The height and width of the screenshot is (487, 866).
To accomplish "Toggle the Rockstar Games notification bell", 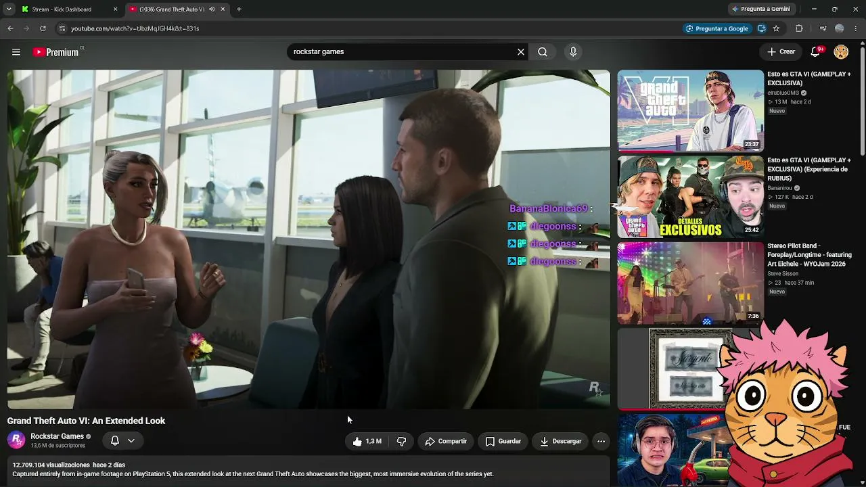I will pyautogui.click(x=115, y=440).
